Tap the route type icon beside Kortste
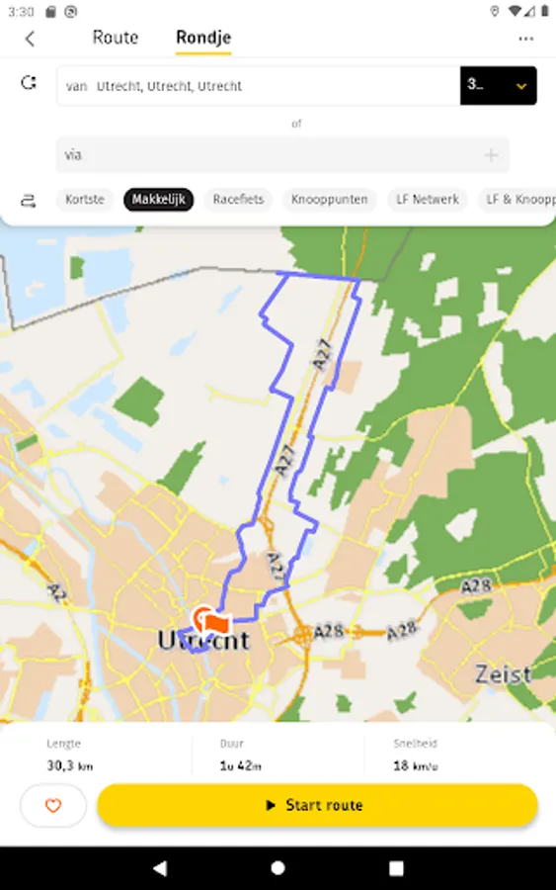The image size is (556, 890). click(29, 201)
